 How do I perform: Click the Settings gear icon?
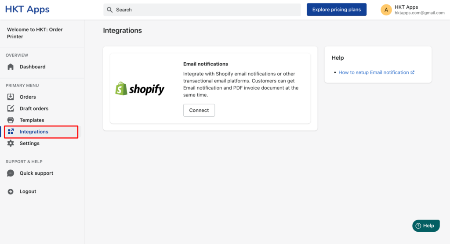(x=11, y=143)
